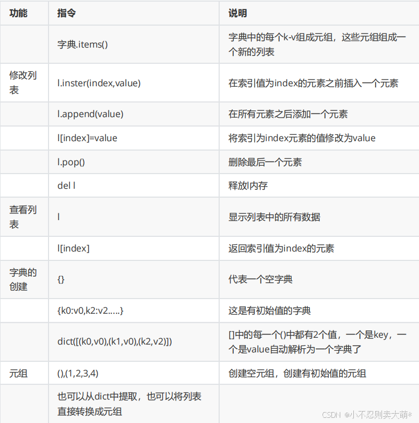Viewport: 419px width, 423px height.
Task: Select the {} empty dictionary command
Action: [61, 280]
